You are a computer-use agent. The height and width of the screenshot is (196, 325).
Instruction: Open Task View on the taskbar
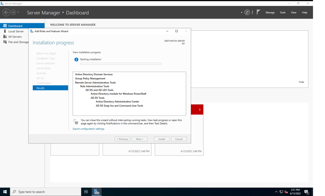[86, 192]
